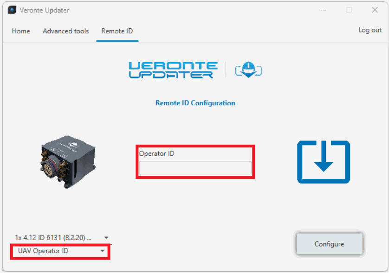Click the Remote ID Configuration heading
The height and width of the screenshot is (273, 389).
pos(195,103)
